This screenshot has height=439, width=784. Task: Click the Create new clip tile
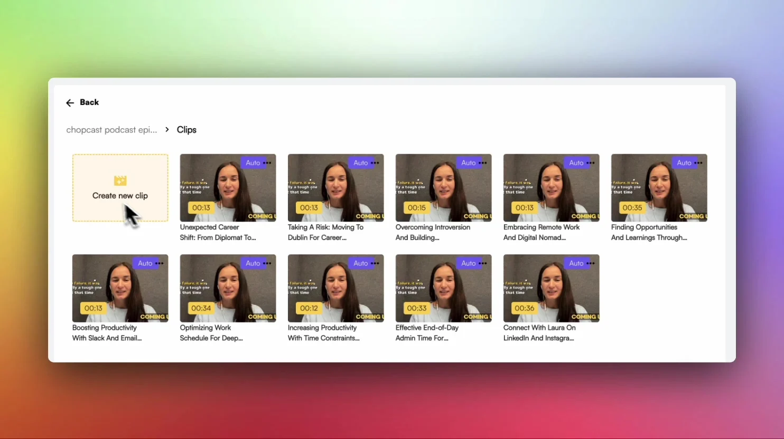point(120,188)
